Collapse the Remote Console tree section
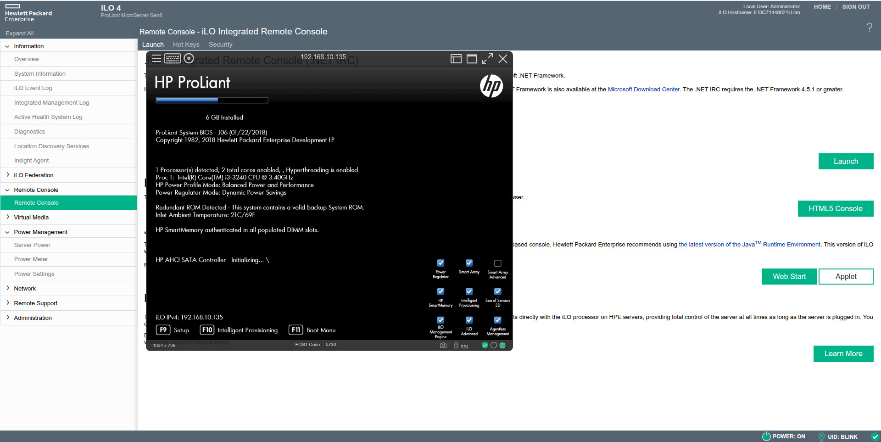Viewport: 881px width, 442px height. tap(7, 190)
